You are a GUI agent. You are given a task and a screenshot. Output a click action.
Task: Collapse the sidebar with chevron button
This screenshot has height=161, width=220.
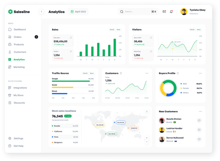(x=42, y=11)
